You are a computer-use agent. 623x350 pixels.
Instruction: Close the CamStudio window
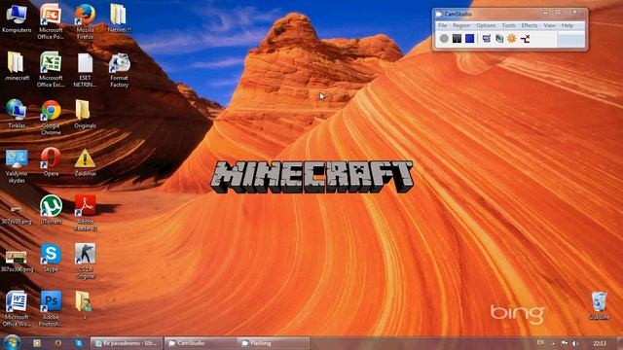pyautogui.click(x=574, y=13)
